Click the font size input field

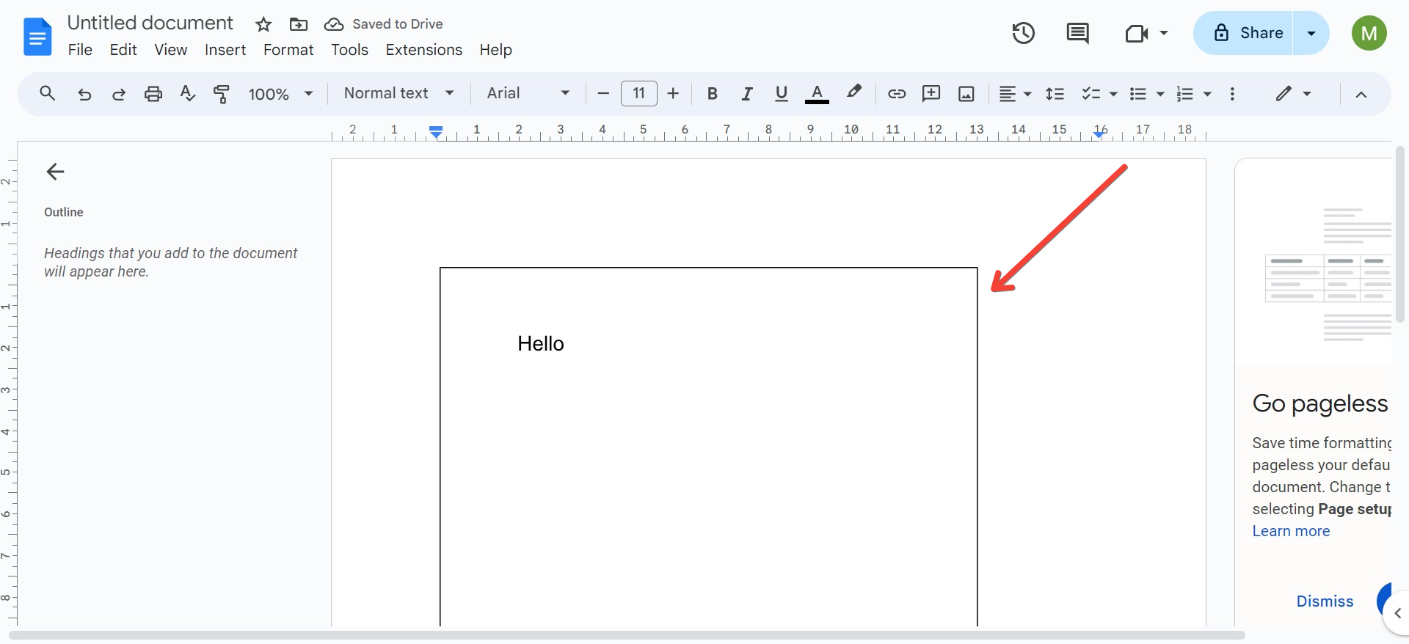pos(638,94)
